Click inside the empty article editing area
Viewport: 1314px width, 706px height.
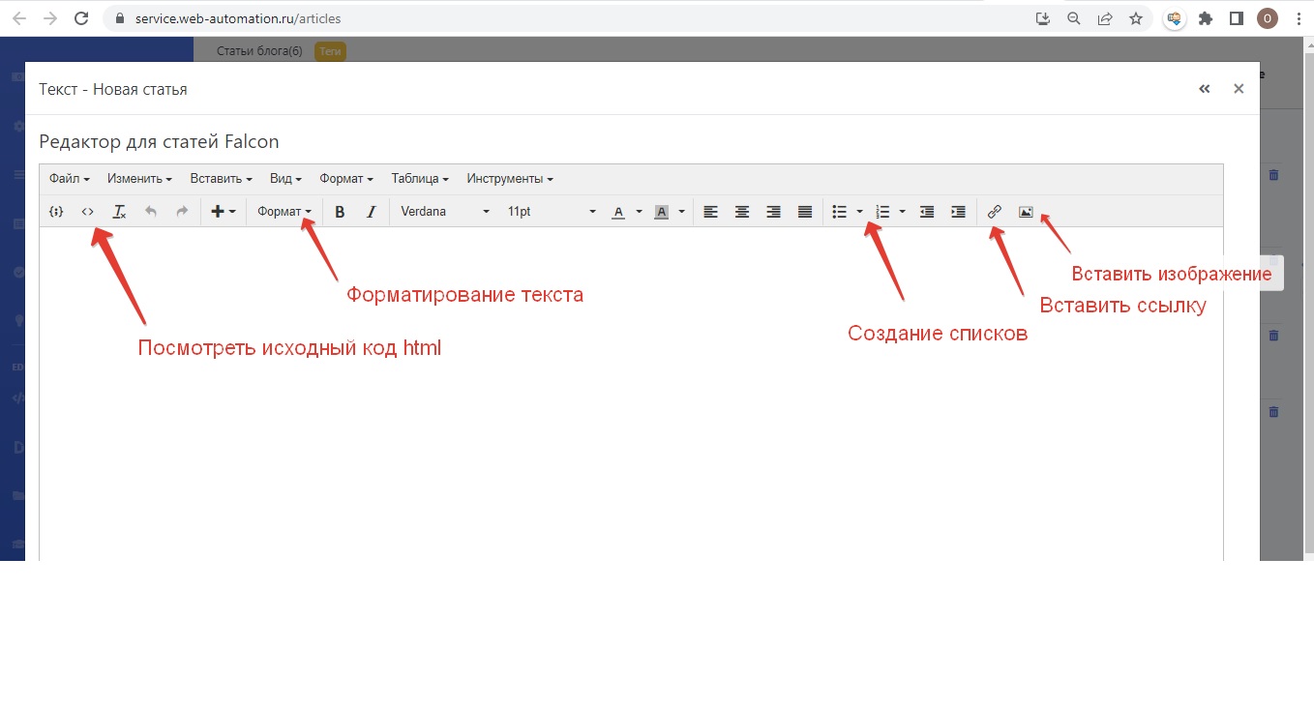coord(629,435)
